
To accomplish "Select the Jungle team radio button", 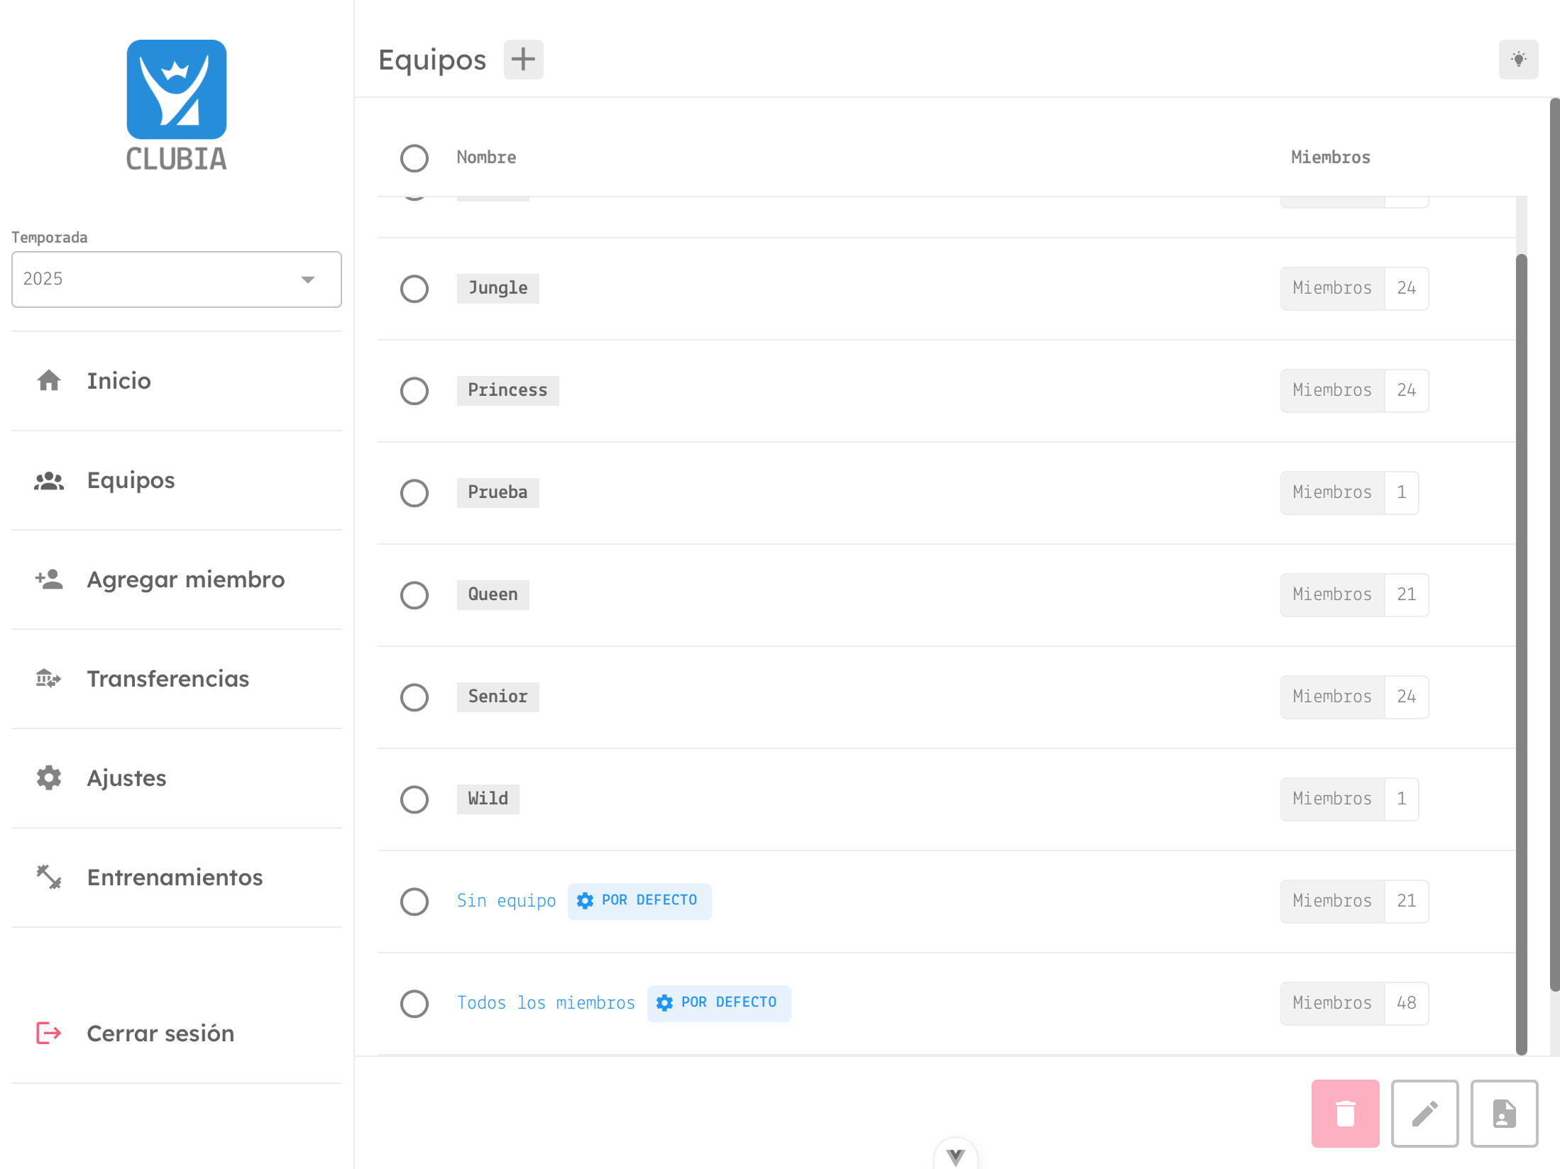I will click(414, 289).
